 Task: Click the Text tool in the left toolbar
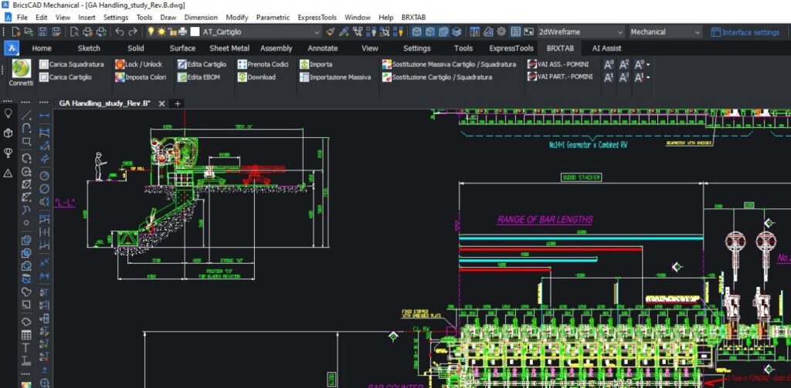(x=25, y=348)
